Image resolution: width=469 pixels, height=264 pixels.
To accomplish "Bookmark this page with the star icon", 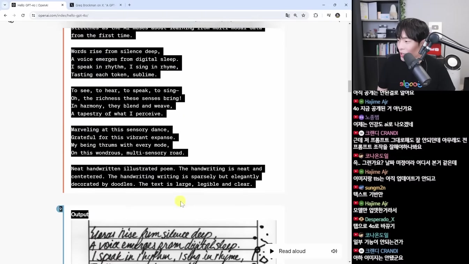I will tap(304, 15).
